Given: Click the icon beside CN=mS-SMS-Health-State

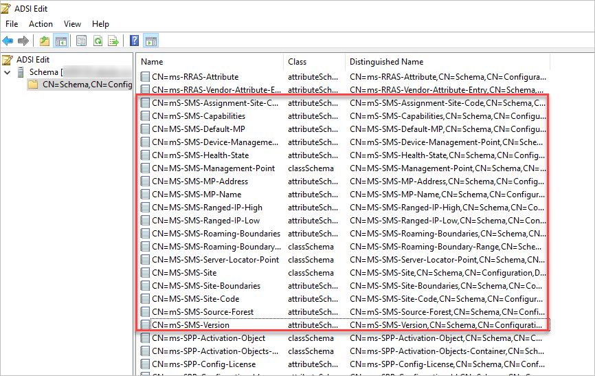Looking at the screenshot, I should [x=145, y=155].
